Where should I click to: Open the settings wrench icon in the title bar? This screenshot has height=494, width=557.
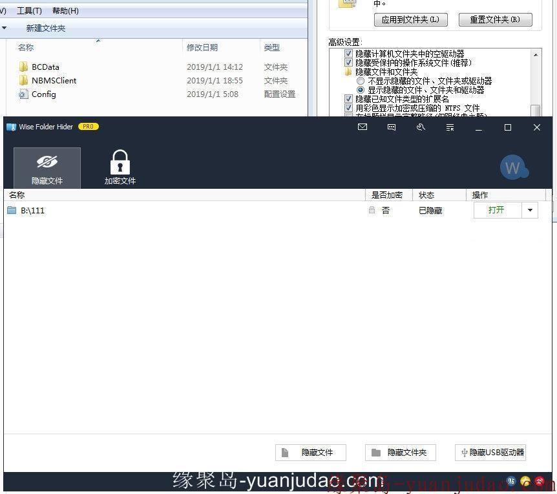421,127
